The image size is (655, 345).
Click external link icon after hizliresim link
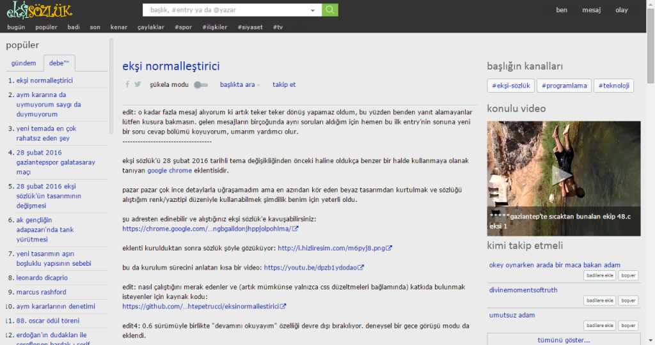(389, 248)
